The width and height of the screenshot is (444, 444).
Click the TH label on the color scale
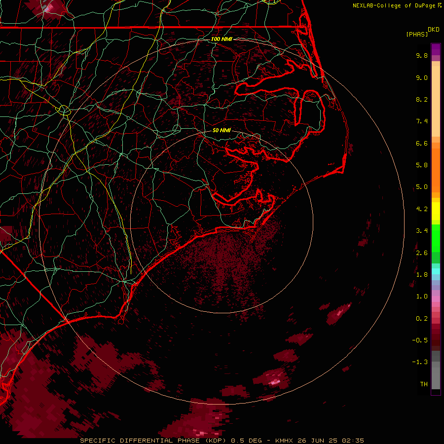click(x=424, y=384)
